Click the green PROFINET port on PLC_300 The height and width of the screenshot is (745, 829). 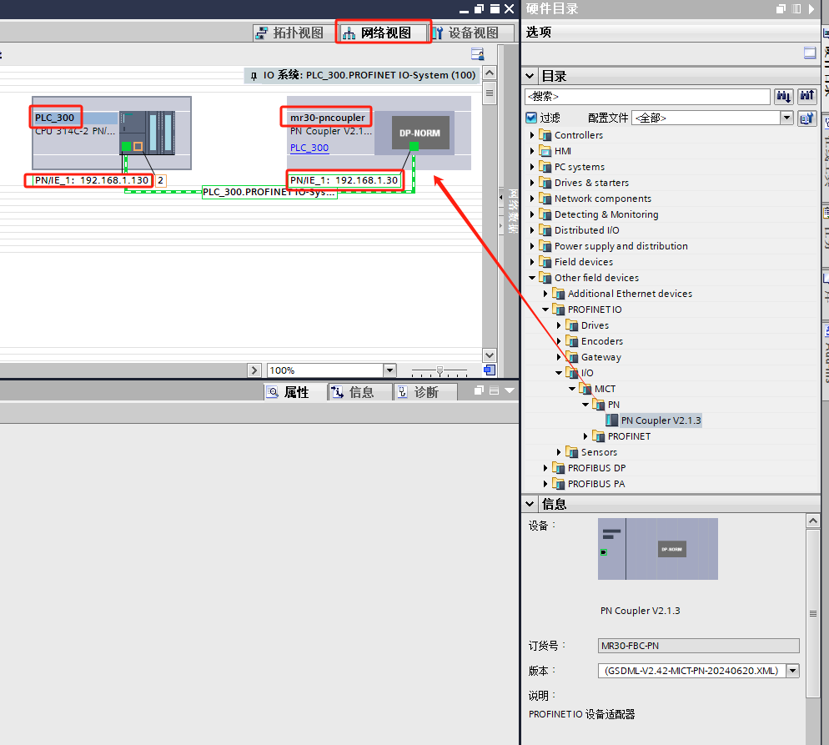[x=127, y=147]
